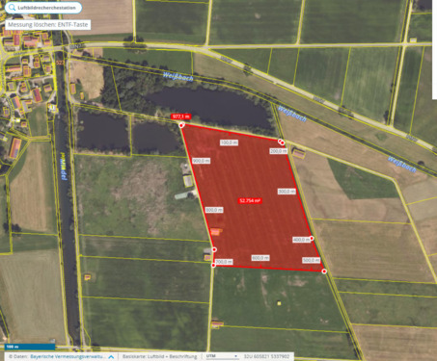
Task: Click the Messung löschen: ENTF-Taste hint box
Action: 48,25
